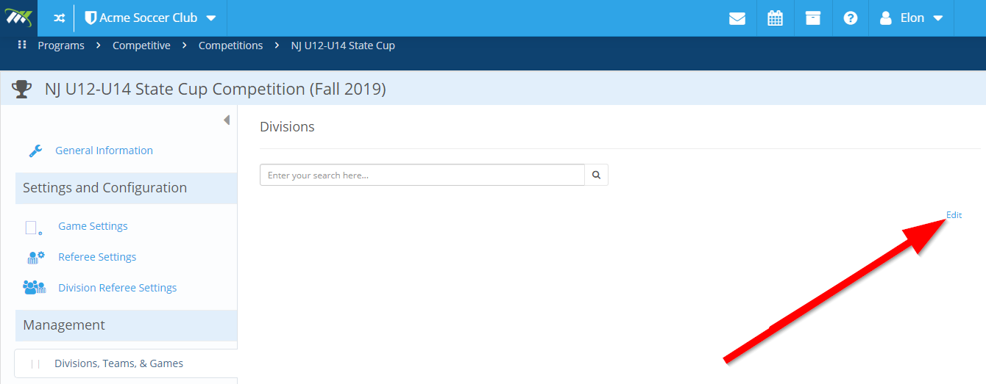This screenshot has width=986, height=384.
Task: Open the Elon user menu dropdown
Action: 912,18
